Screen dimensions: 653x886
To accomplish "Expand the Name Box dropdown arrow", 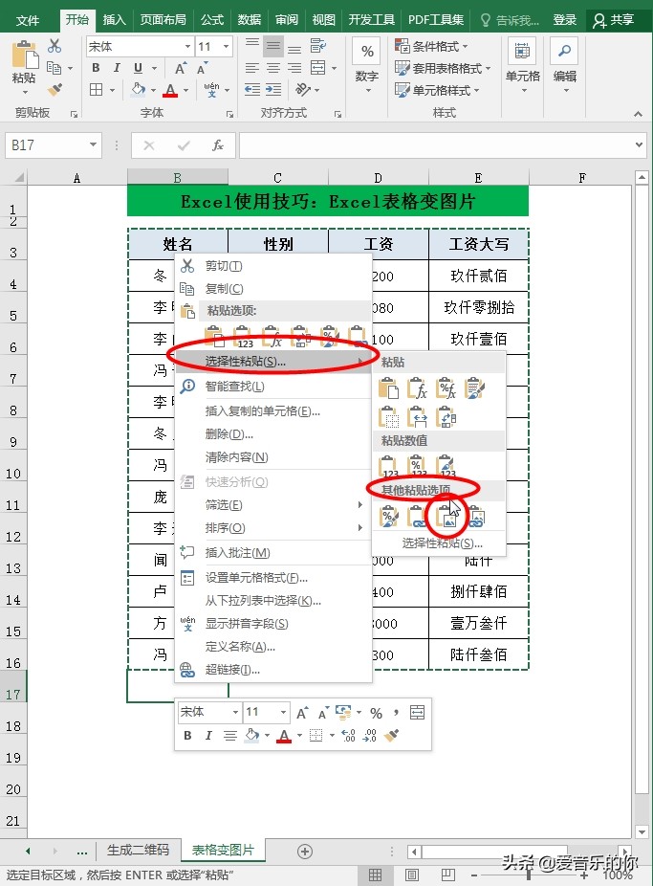I will pos(93,145).
